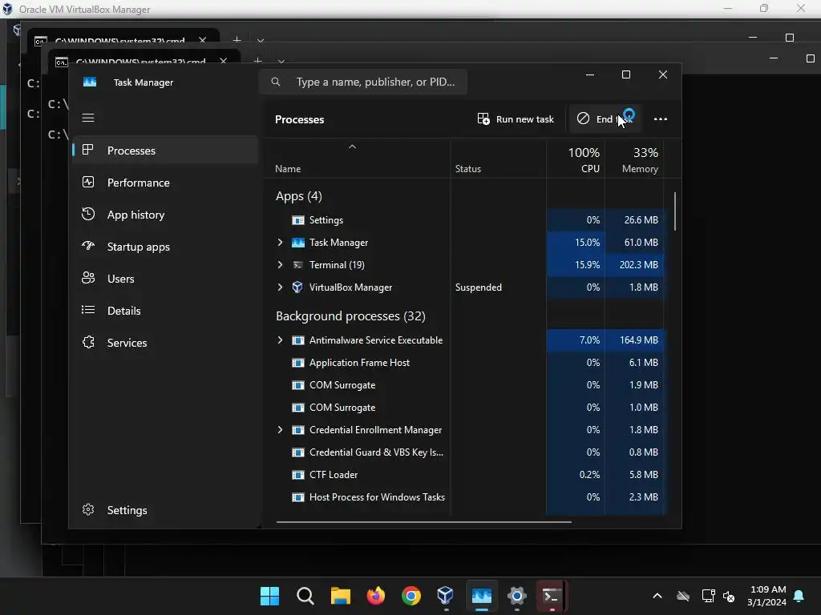Open Windows Start menu on taskbar
Screen dimensions: 821x615
point(269,596)
